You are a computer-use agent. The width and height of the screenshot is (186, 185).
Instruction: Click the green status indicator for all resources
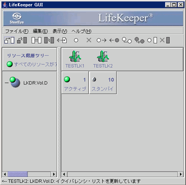(x=10, y=64)
